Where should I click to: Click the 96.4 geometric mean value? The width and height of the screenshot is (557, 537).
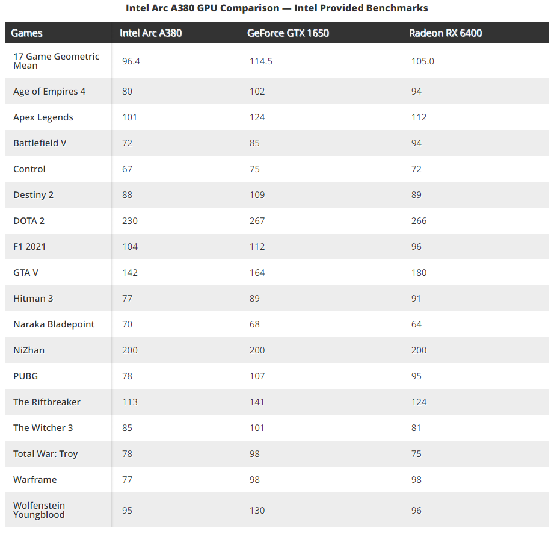(131, 61)
